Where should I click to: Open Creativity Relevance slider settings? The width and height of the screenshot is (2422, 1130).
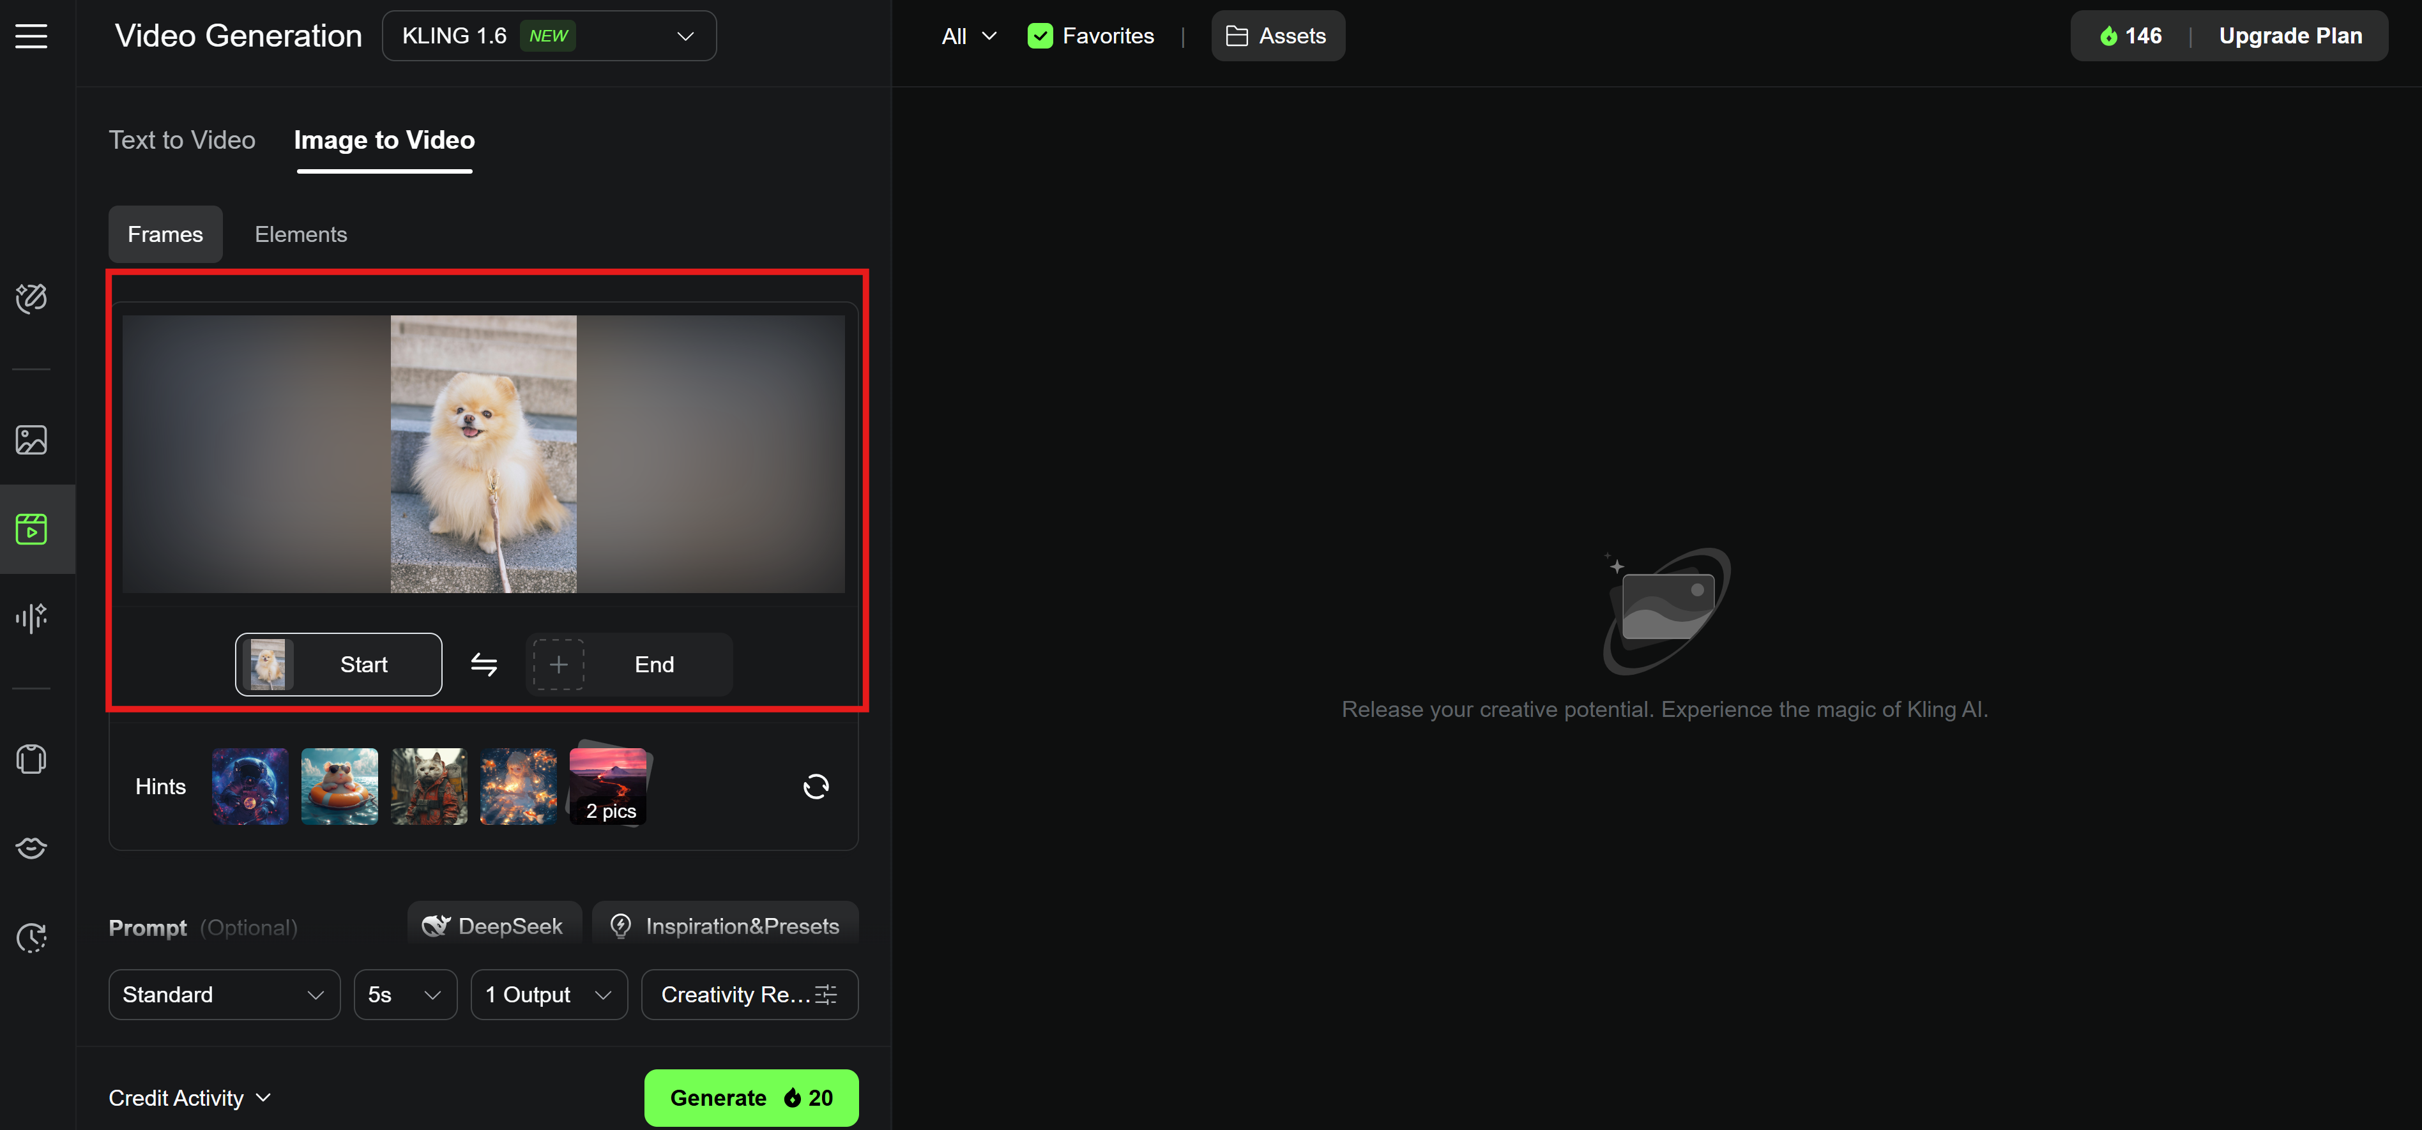coord(749,995)
